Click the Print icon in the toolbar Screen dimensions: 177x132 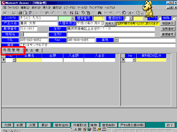(x=20, y=13)
